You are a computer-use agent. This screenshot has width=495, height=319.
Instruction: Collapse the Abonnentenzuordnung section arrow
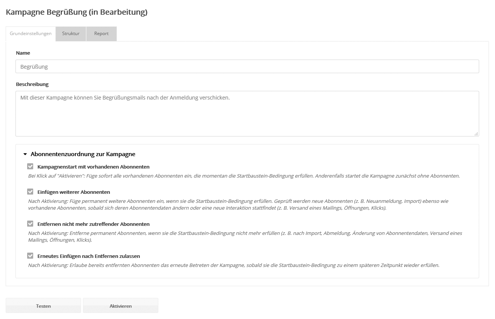25,154
